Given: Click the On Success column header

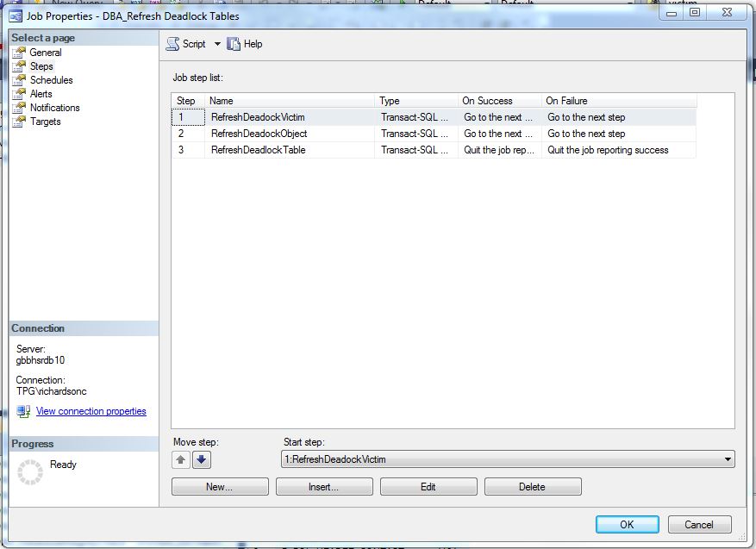Looking at the screenshot, I should (500, 101).
